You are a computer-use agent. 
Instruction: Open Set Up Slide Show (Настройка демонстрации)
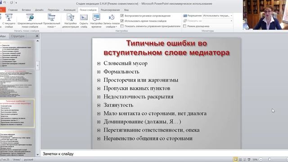[x=70, y=21]
